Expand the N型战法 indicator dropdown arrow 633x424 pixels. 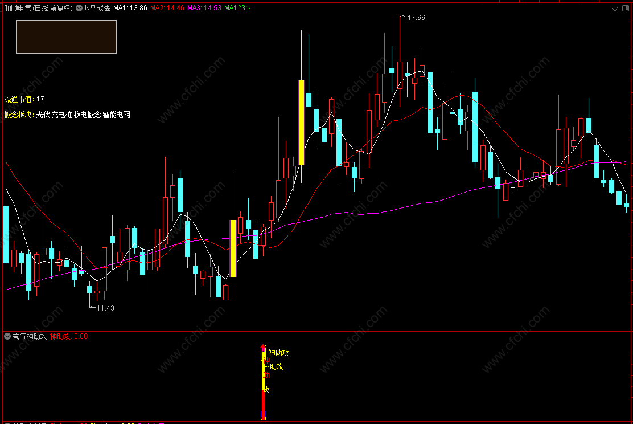point(79,8)
